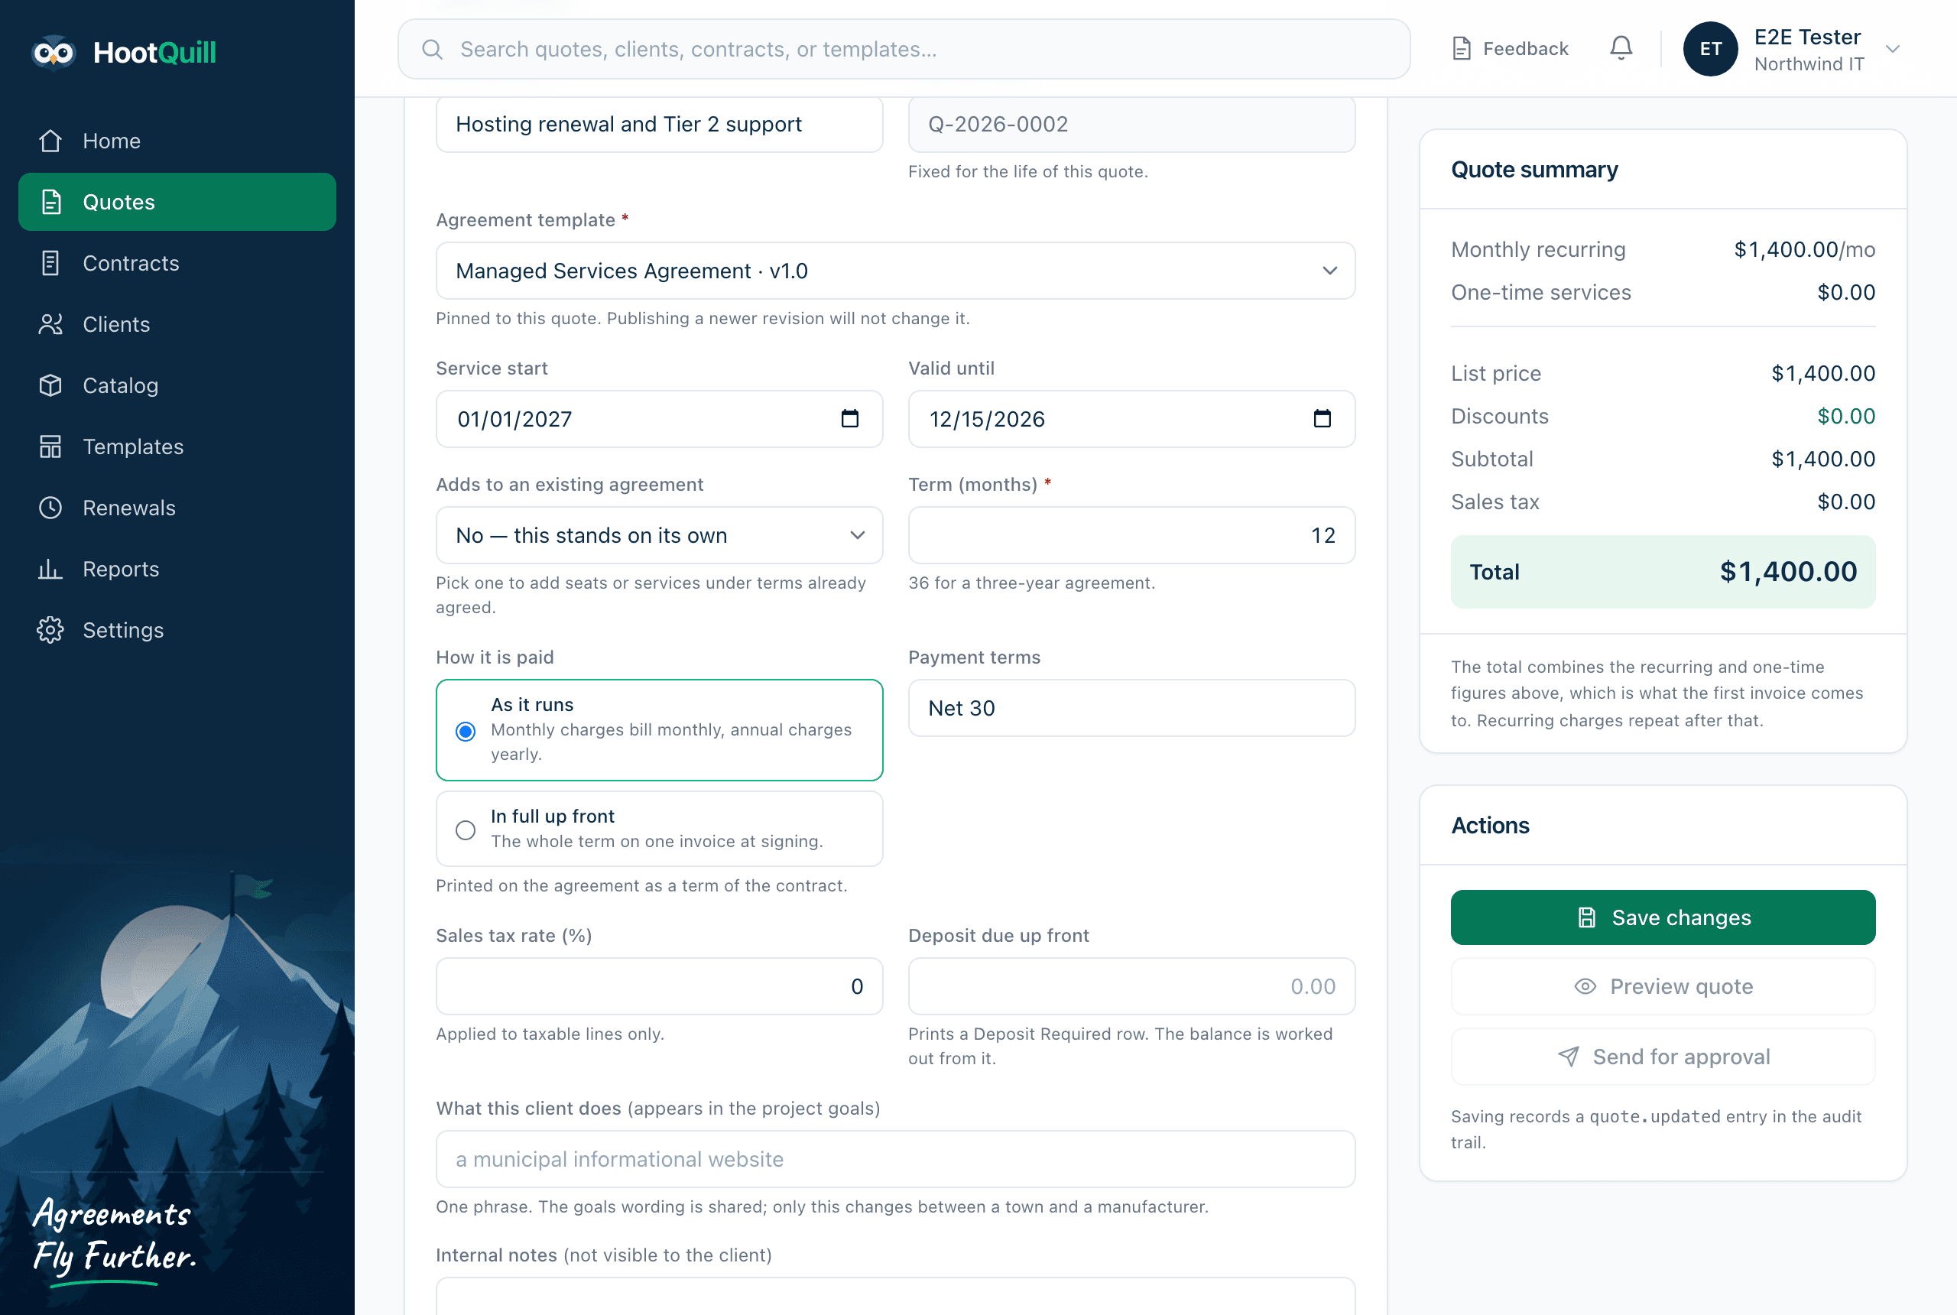Click the "36 for a three-year agreement." hint
Viewport: 1957px width, 1315px height.
[x=1031, y=583]
